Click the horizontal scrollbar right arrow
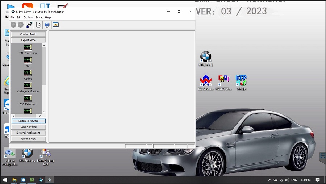The width and height of the screenshot is (326, 184). coord(40,116)
